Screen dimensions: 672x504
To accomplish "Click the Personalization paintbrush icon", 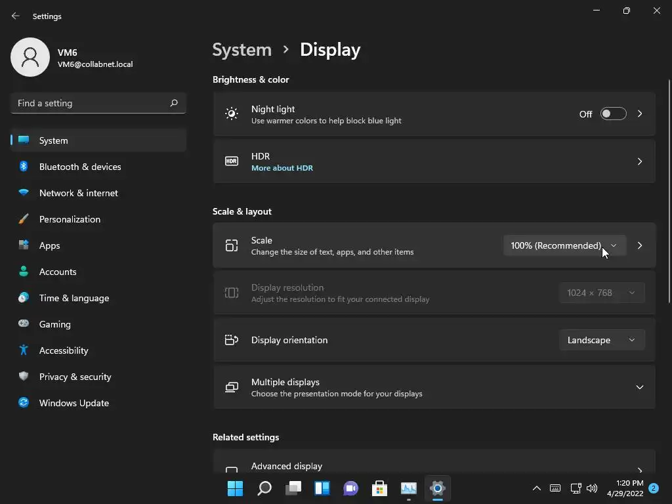I will [x=24, y=219].
